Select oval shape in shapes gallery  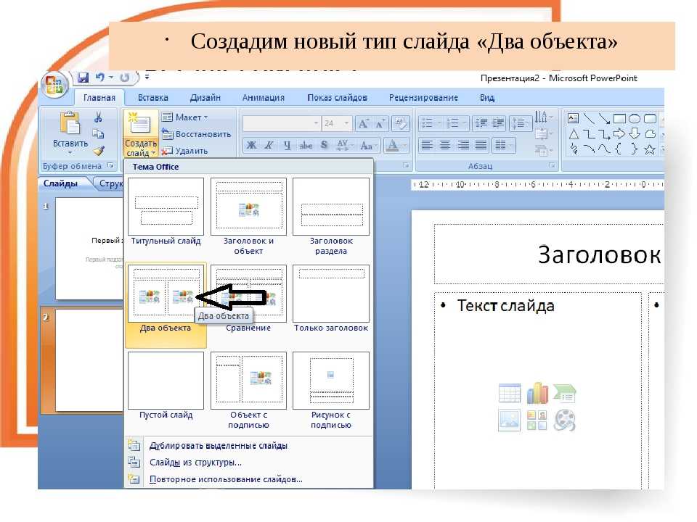[635, 118]
